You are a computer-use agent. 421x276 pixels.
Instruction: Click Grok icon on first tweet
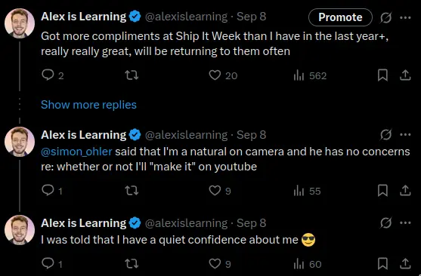pyautogui.click(x=385, y=17)
